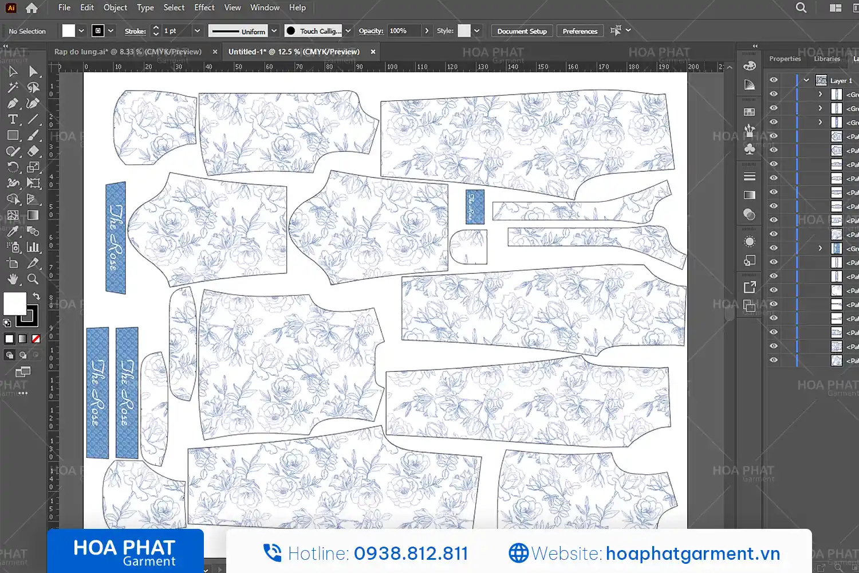Select the Eraser tool

click(33, 151)
